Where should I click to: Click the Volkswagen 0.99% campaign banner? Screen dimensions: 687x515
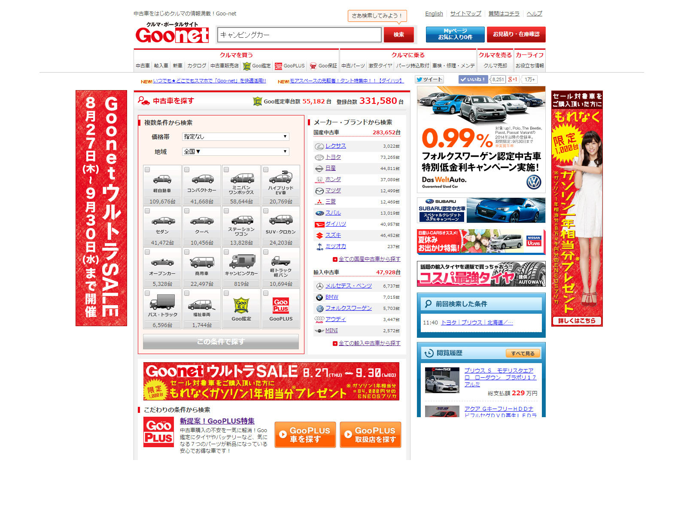click(481, 139)
